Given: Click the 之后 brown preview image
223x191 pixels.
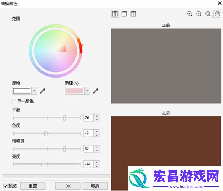Looking at the screenshot, I should pos(166,153).
